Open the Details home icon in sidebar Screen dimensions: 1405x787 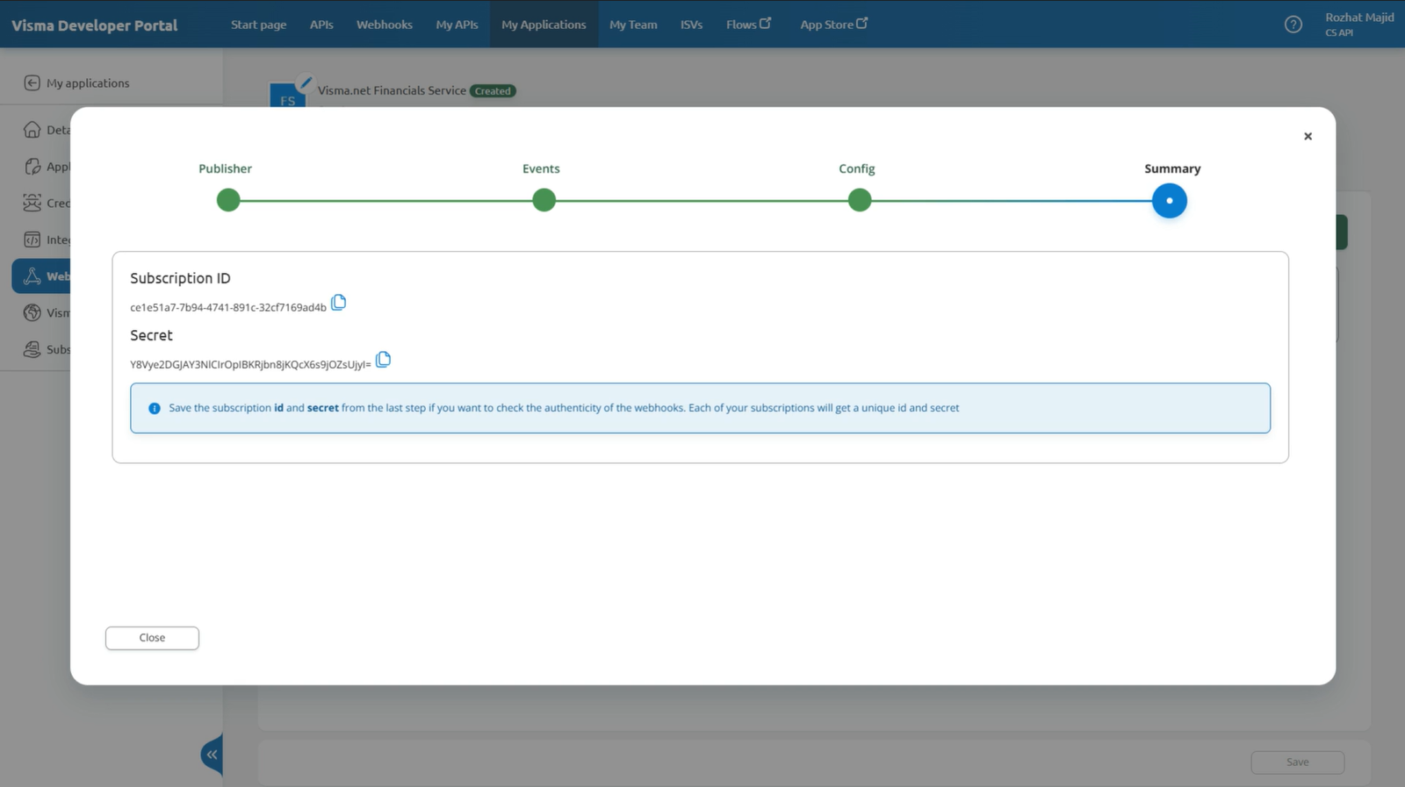(x=32, y=130)
